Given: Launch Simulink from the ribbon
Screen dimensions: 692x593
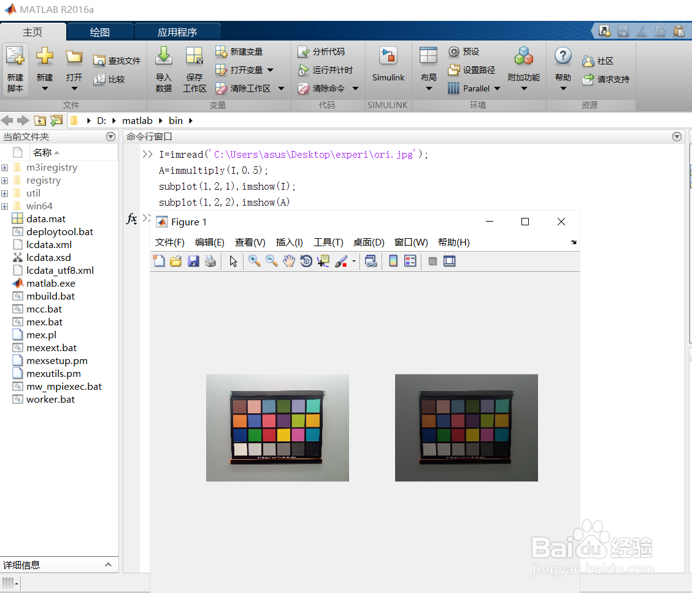Looking at the screenshot, I should [388, 64].
